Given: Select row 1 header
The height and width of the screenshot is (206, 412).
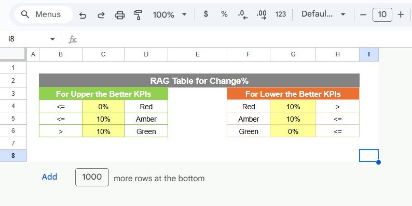Looking at the screenshot, I should [x=13, y=68].
